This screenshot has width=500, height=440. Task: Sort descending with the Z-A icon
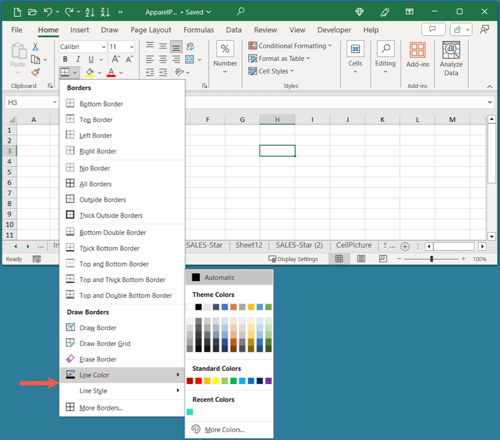point(106,12)
